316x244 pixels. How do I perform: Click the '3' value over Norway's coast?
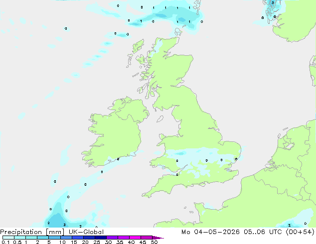tap(273, 2)
